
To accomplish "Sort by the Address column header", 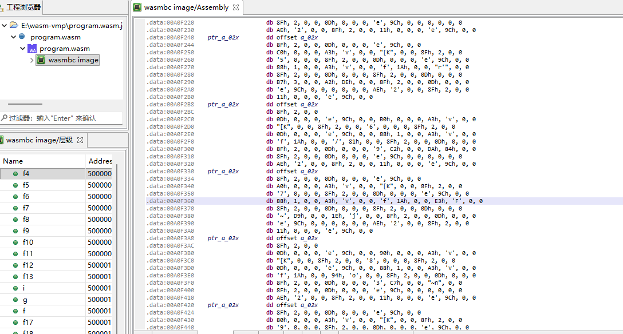I will tap(99, 161).
